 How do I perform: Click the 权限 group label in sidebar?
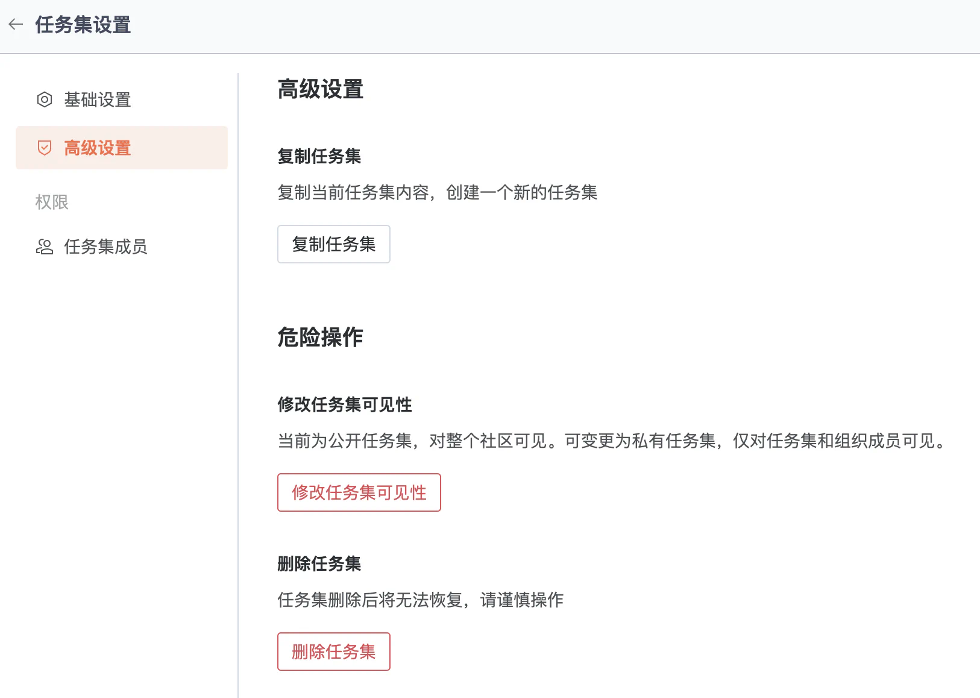coord(52,202)
